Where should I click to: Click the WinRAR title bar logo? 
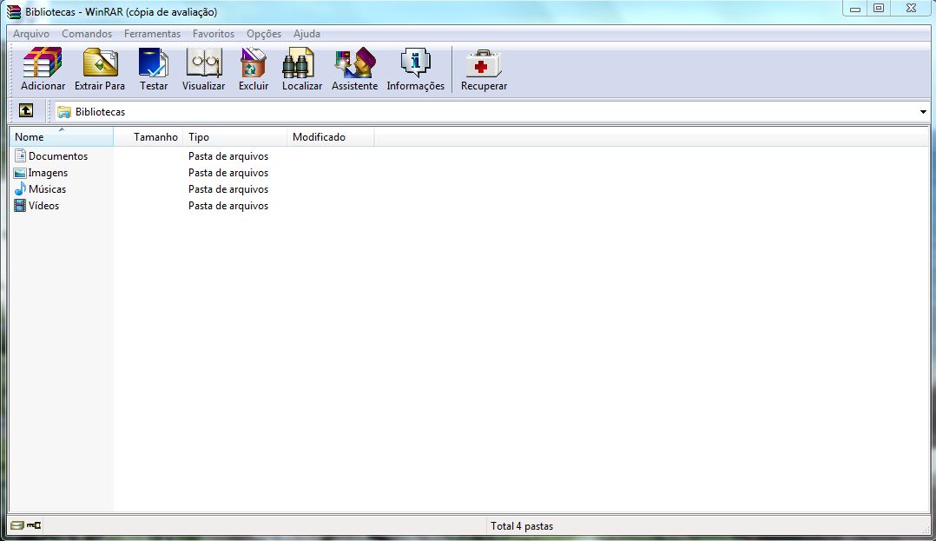[14, 12]
